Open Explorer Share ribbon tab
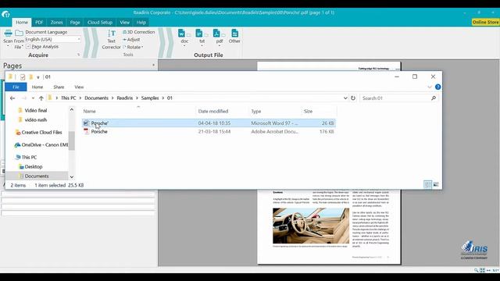Screen dimensions: 500x281 coord(59,87)
